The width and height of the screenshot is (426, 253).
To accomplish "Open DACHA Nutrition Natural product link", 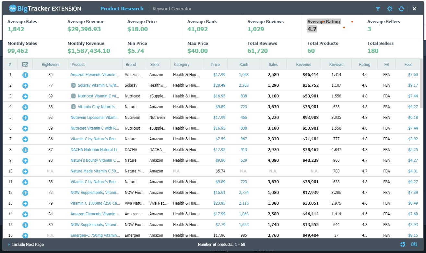I will coord(95,150).
